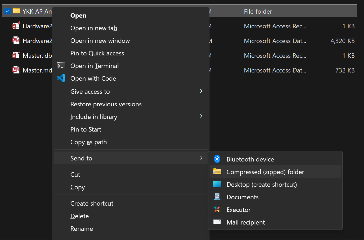This screenshot has height=240, width=364.
Task: Click the yellow folder icon for YKK AP
Action: [x=17, y=11]
